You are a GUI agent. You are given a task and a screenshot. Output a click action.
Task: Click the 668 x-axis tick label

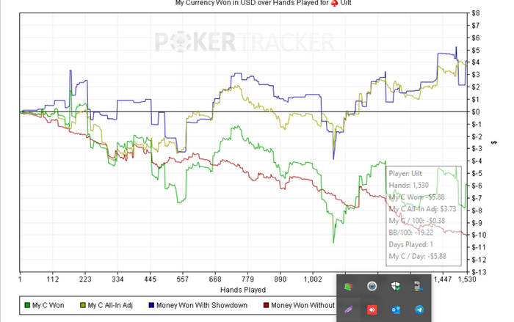[x=215, y=279]
